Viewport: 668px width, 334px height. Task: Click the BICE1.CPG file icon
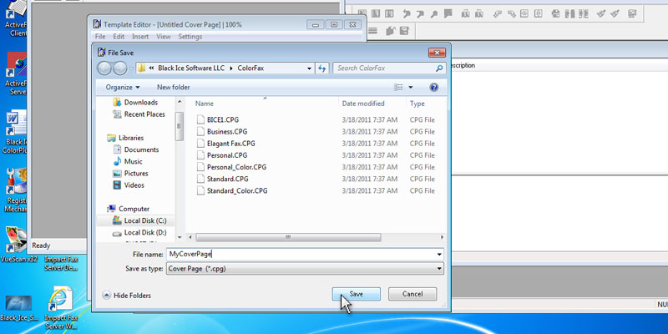200,120
